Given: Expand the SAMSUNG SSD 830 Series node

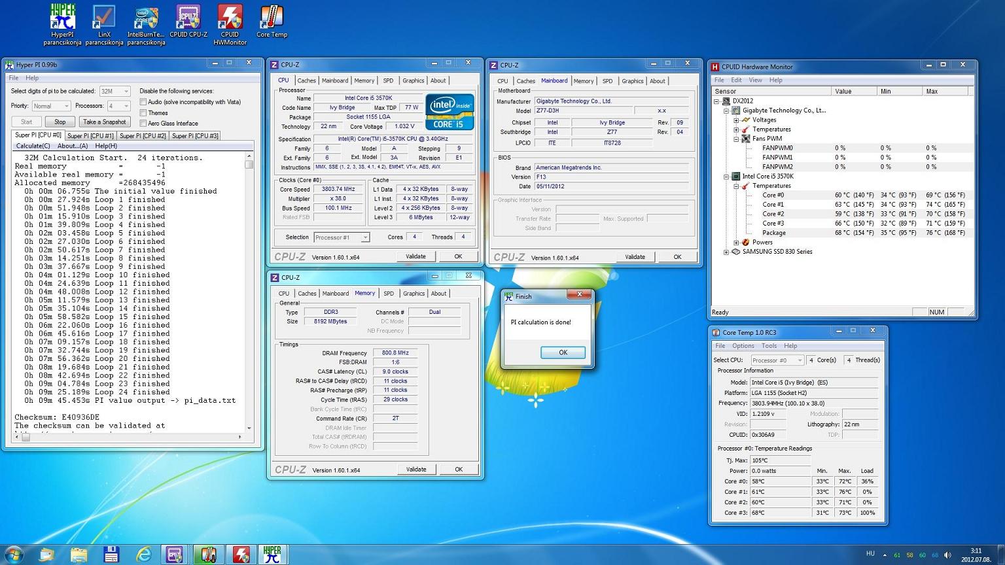Looking at the screenshot, I should pyautogui.click(x=726, y=252).
